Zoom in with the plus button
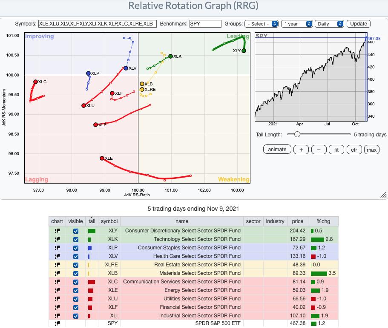The height and width of the screenshot is (328, 388). tap(301, 150)
